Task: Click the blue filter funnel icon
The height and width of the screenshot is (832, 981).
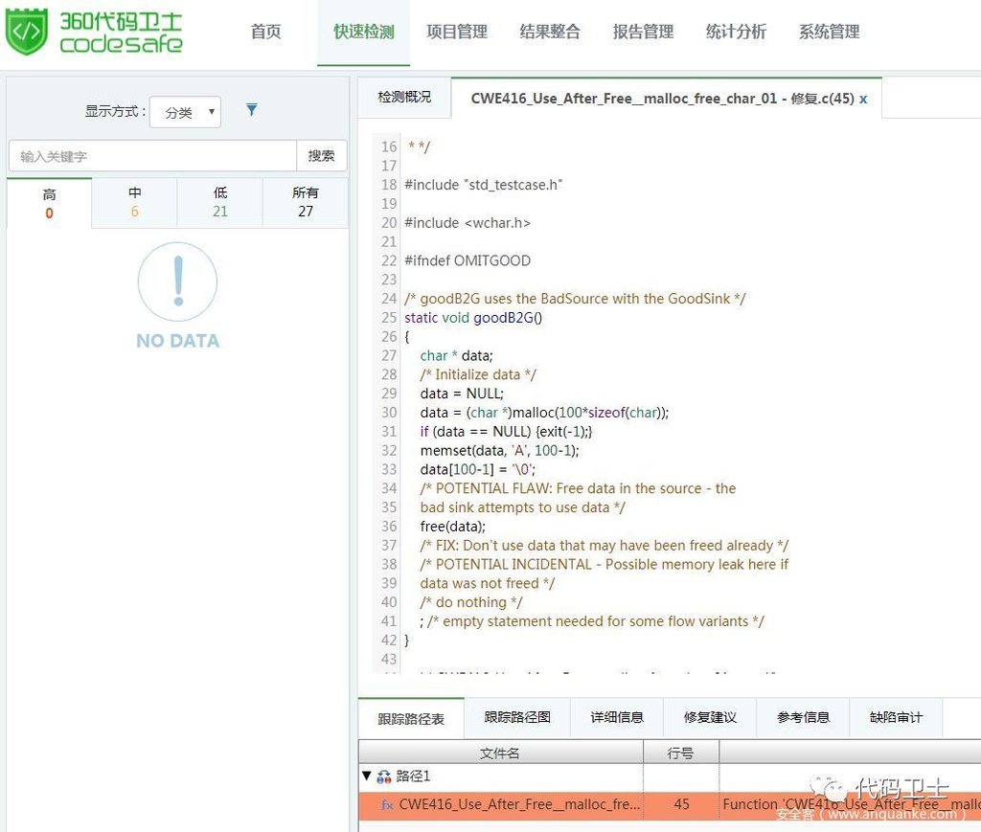Action: (251, 110)
